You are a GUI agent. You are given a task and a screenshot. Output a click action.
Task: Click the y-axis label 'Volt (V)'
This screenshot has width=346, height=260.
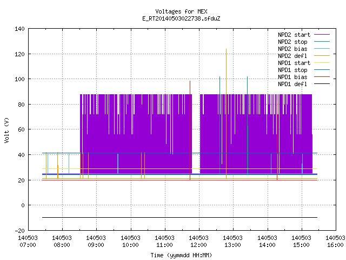(x=6, y=130)
